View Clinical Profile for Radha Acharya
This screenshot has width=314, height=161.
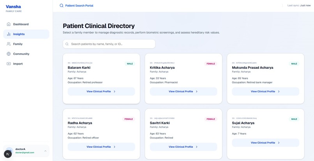tap(101, 147)
